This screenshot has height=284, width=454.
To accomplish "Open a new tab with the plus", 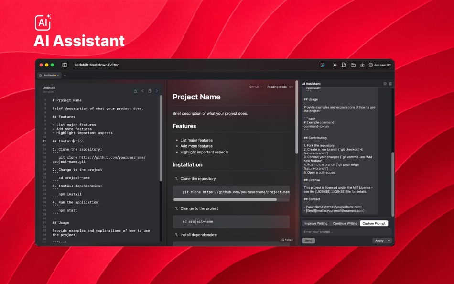I will coord(65,75).
